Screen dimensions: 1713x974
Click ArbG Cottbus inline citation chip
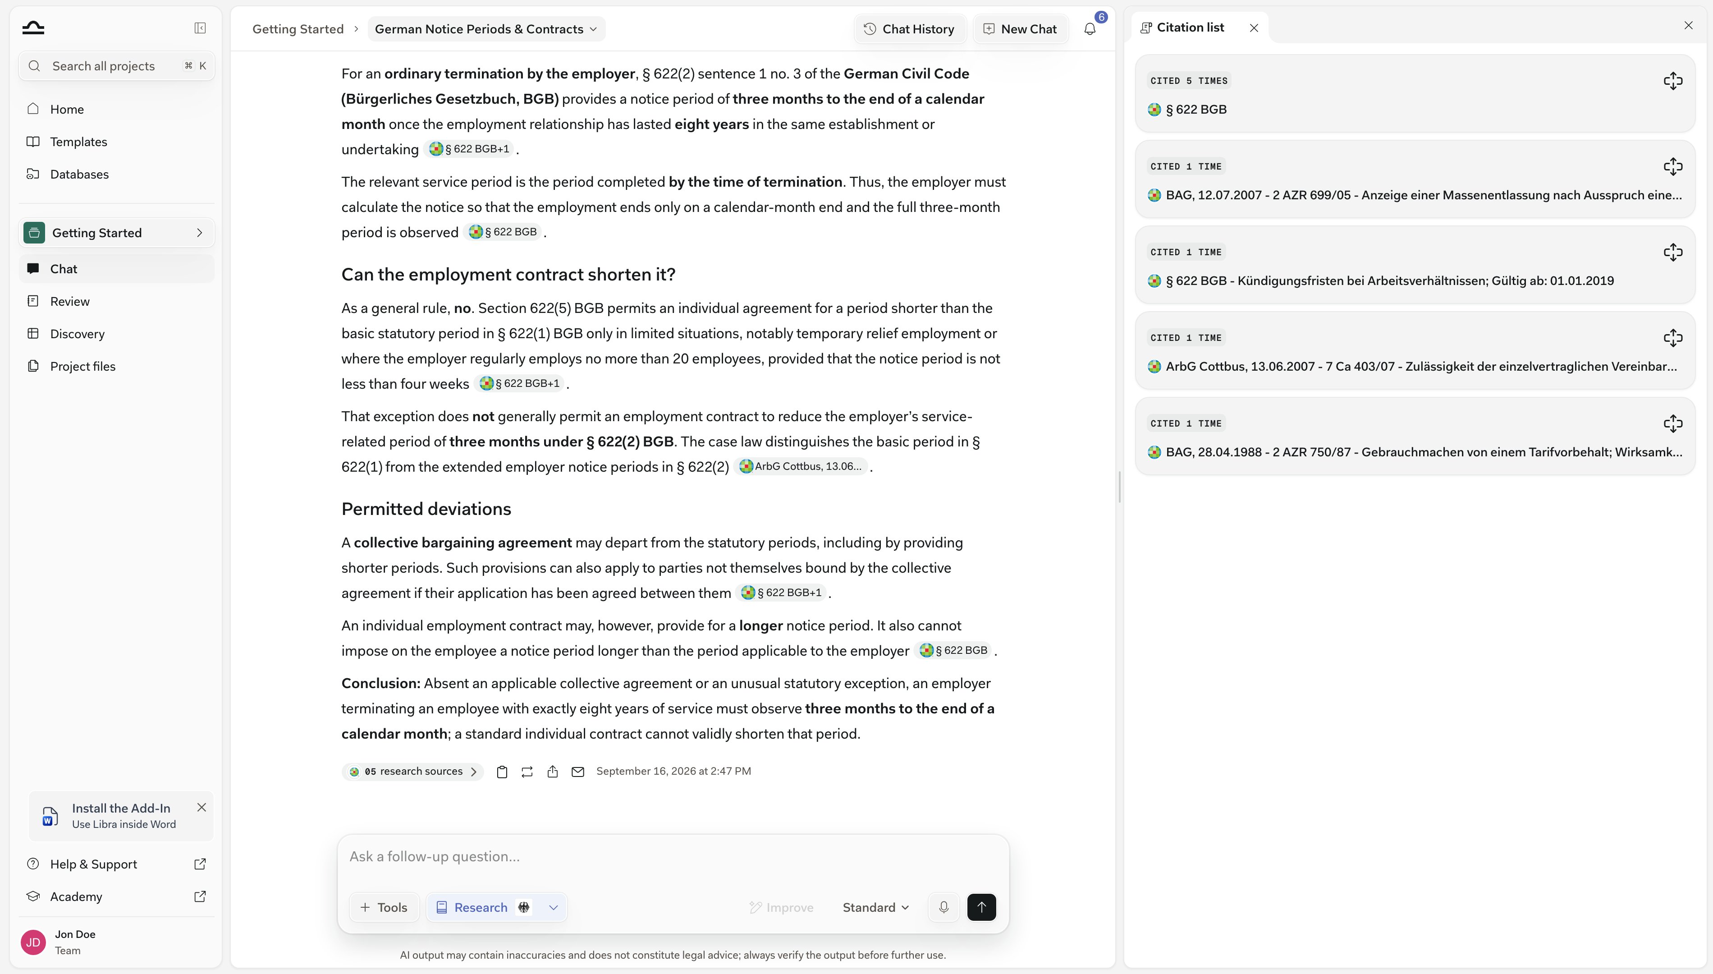801,466
